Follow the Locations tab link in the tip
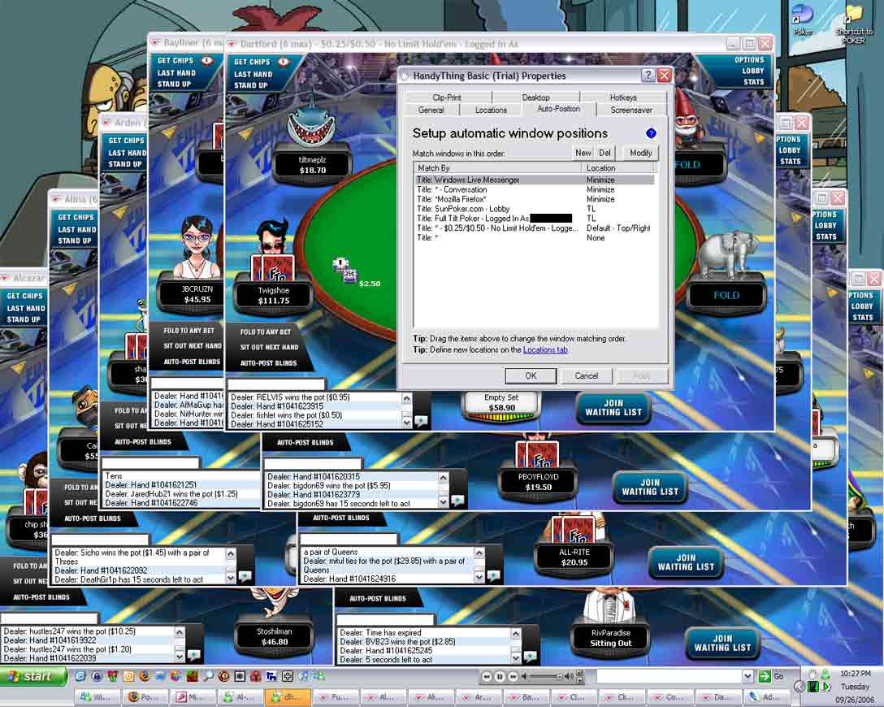The image size is (884, 707). [545, 350]
